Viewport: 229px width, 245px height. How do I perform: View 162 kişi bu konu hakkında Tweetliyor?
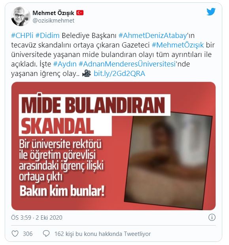pos(102,234)
